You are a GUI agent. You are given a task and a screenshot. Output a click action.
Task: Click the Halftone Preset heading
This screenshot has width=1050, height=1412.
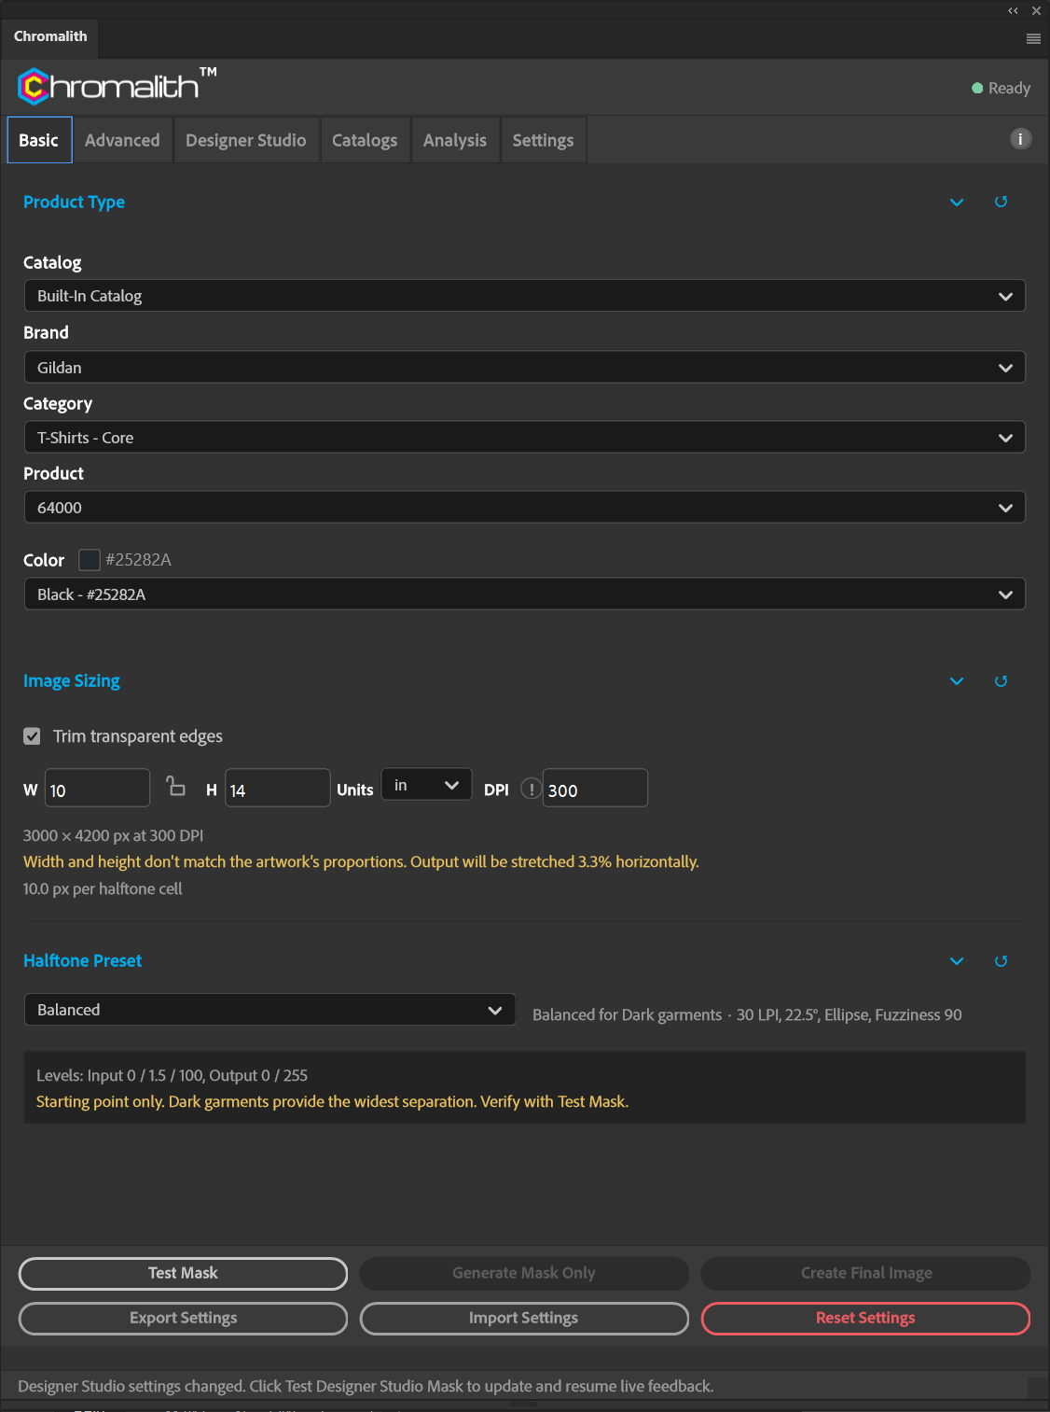(x=82, y=960)
